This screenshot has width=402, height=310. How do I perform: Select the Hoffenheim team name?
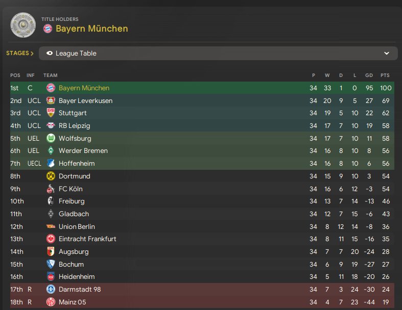pos(77,164)
